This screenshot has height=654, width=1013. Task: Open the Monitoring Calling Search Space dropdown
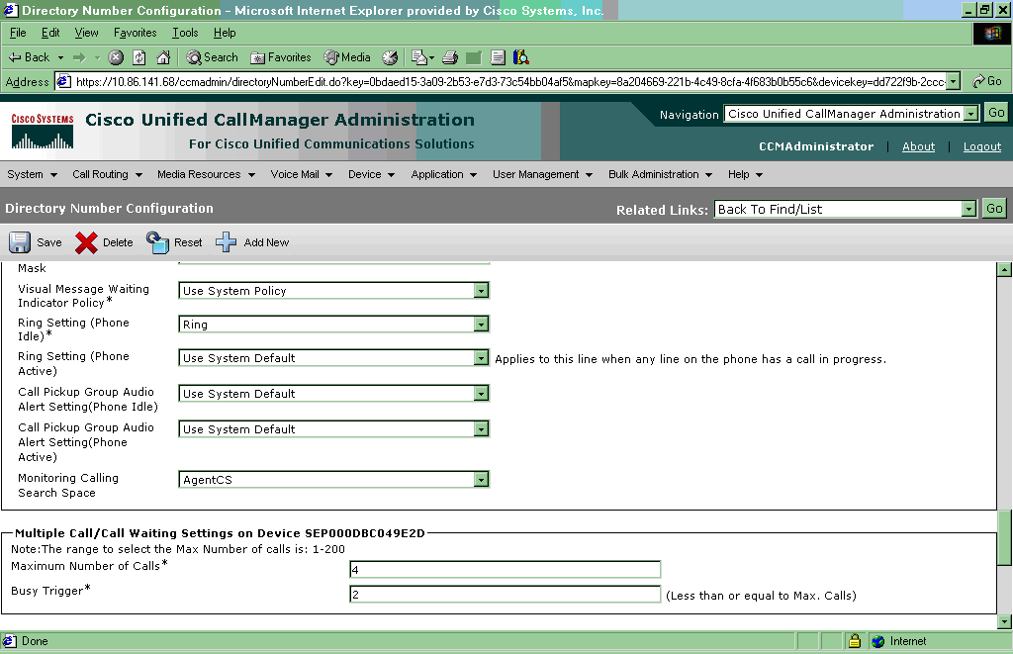pos(481,480)
